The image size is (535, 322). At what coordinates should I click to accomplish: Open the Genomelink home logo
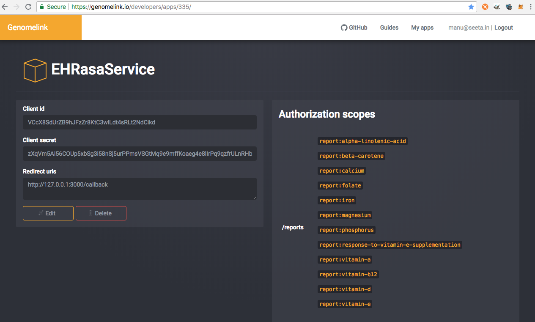coord(28,28)
